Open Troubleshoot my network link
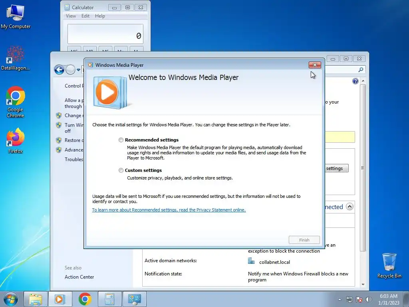The height and width of the screenshot is (307, 409). 74,159
